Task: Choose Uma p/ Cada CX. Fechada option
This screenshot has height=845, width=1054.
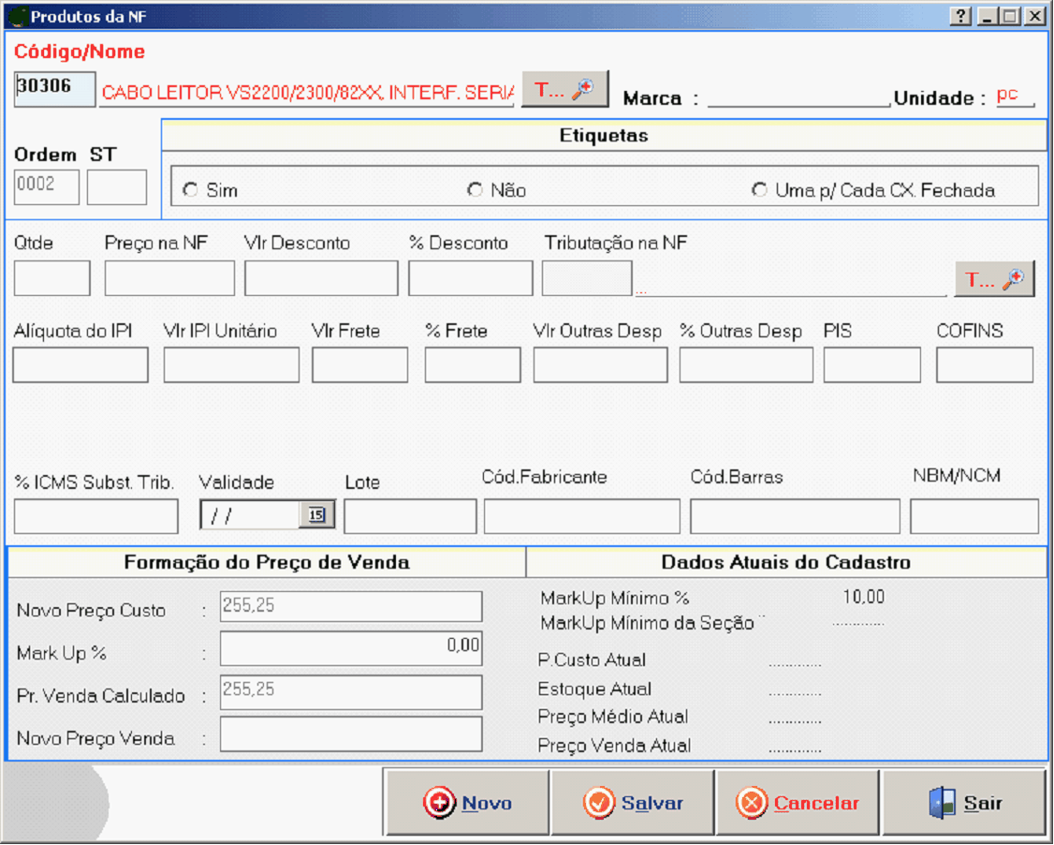Action: point(759,190)
